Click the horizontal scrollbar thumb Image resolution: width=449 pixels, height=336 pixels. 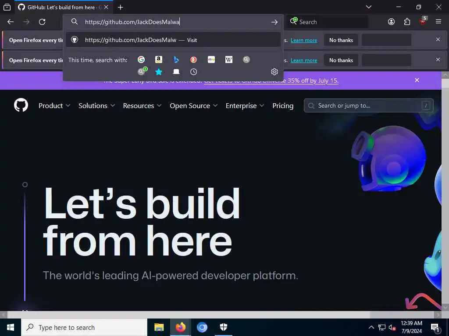pyautogui.click(x=189, y=315)
